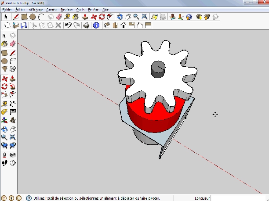Select the Line pencil tool in top toolbar
This screenshot has width=269, height=201.
pos(16,17)
